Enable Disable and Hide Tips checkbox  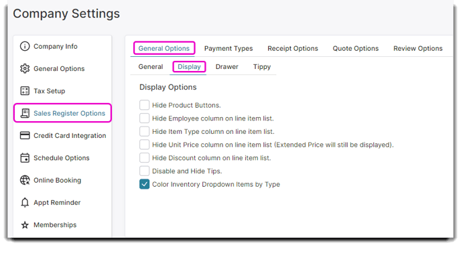click(x=144, y=171)
